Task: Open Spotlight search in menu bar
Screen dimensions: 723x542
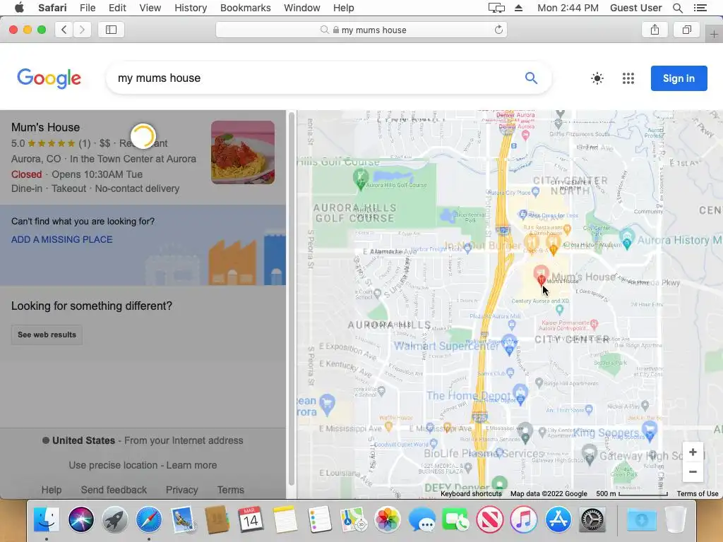Action: point(677,8)
